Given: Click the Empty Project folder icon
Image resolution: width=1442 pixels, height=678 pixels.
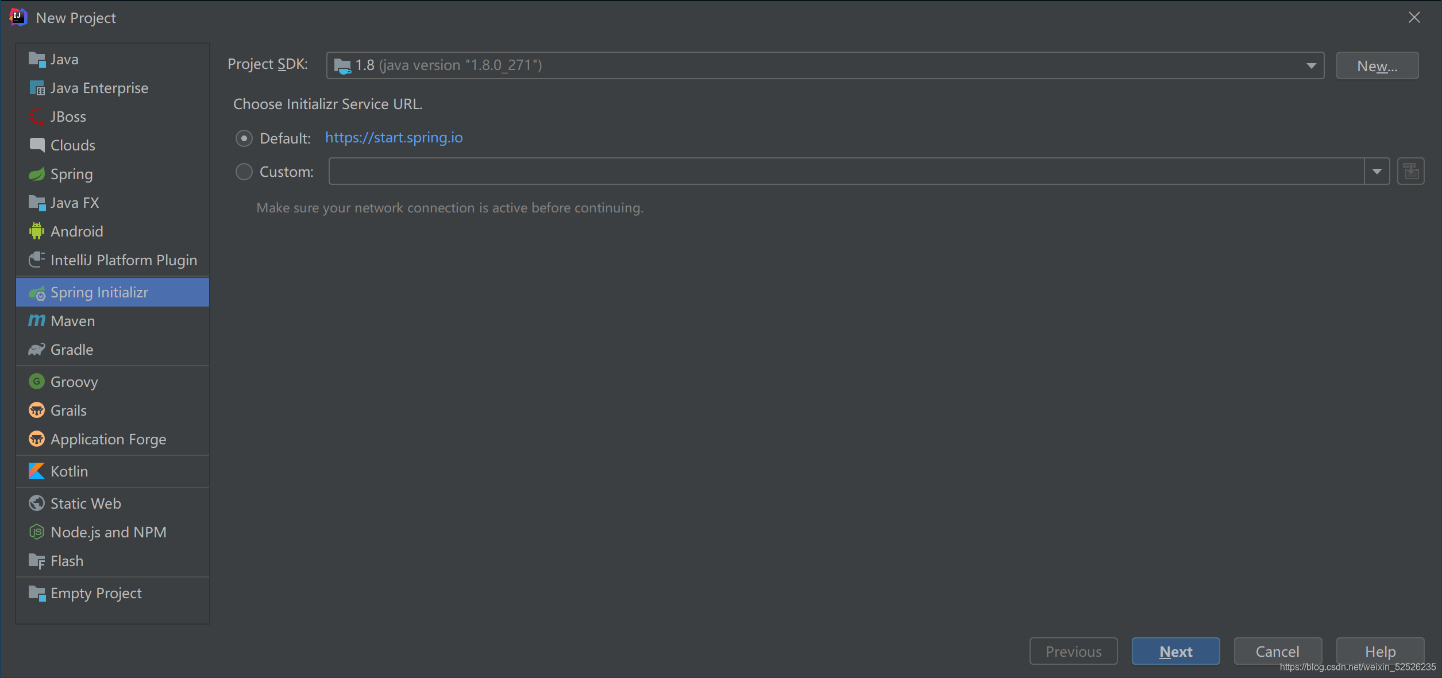Looking at the screenshot, I should [37, 593].
